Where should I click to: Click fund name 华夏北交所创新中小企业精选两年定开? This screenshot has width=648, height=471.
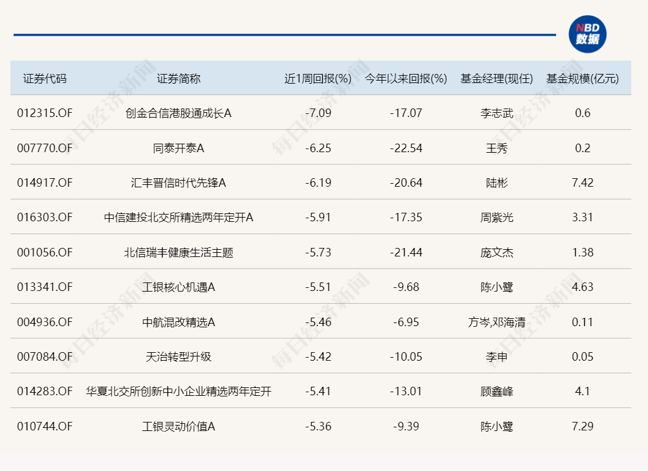coord(178,392)
